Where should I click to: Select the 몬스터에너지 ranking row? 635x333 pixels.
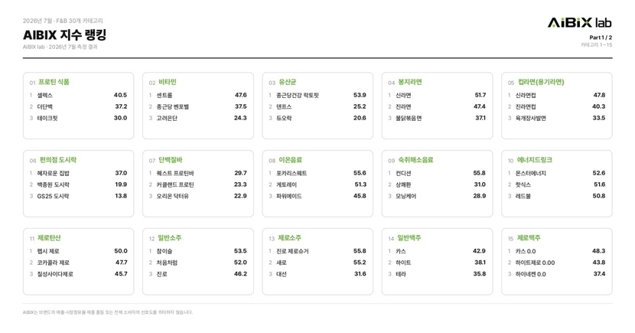(x=557, y=173)
